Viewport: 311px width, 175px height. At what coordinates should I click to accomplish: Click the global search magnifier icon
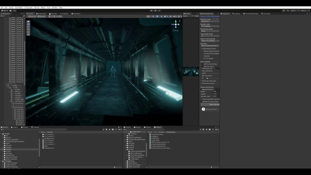coord(288,11)
